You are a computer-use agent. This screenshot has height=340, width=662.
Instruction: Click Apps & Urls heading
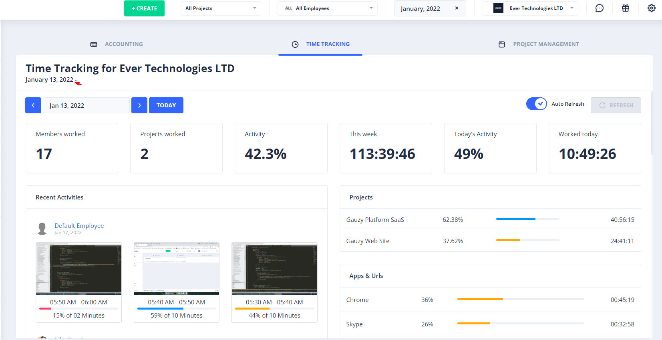pyautogui.click(x=366, y=276)
